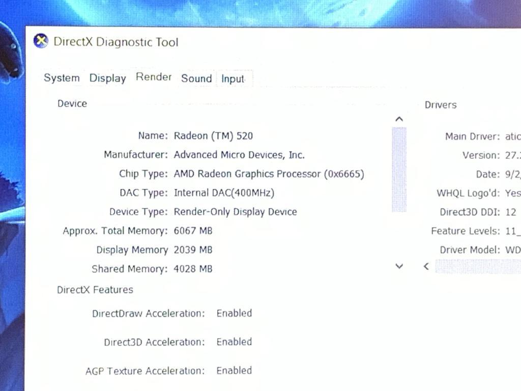This screenshot has height=391, width=521.
Task: Click the DirectX Features group heading
Action: pos(95,290)
